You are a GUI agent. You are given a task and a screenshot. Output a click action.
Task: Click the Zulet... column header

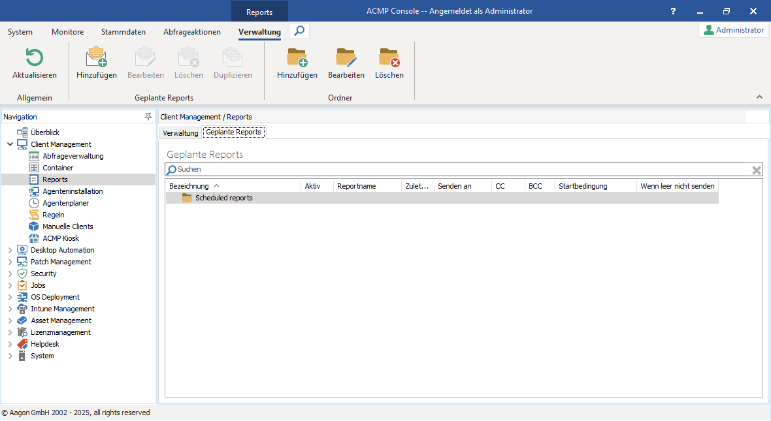tap(418, 185)
